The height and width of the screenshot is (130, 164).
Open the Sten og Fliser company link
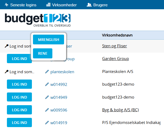coord(114,46)
